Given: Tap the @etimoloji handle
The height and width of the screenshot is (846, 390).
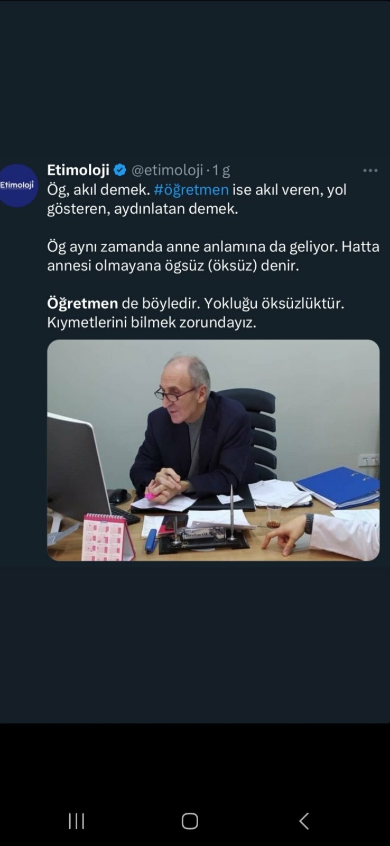Looking at the screenshot, I should [167, 170].
